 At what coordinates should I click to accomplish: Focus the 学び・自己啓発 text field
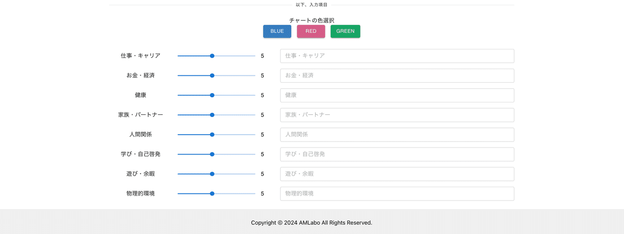[x=397, y=154]
